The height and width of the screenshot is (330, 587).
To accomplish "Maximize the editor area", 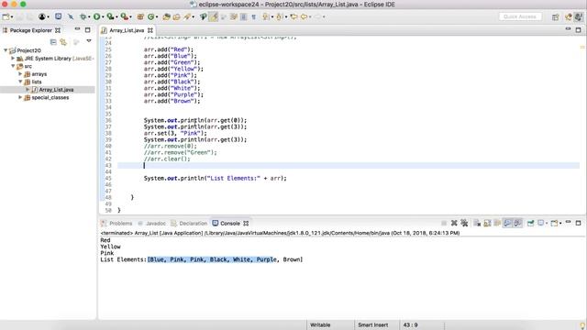I will 579,29.
